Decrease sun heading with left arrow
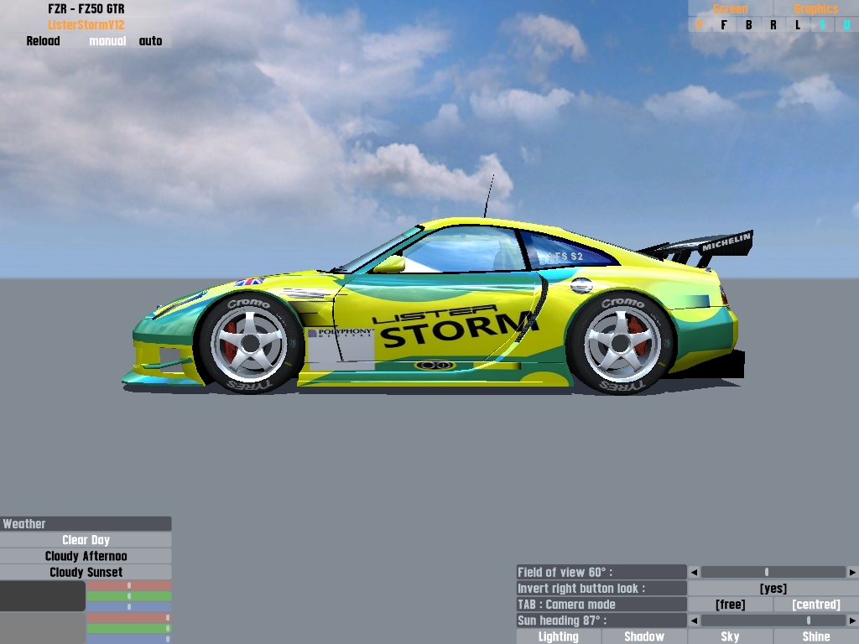Image resolution: width=859 pixels, height=644 pixels. coord(694,621)
